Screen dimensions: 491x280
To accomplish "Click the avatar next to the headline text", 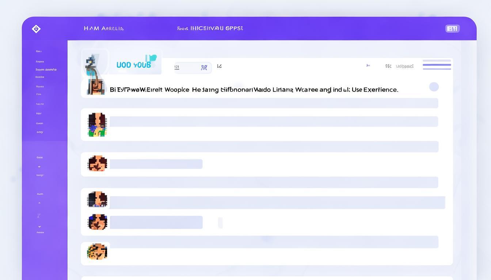I will click(96, 87).
